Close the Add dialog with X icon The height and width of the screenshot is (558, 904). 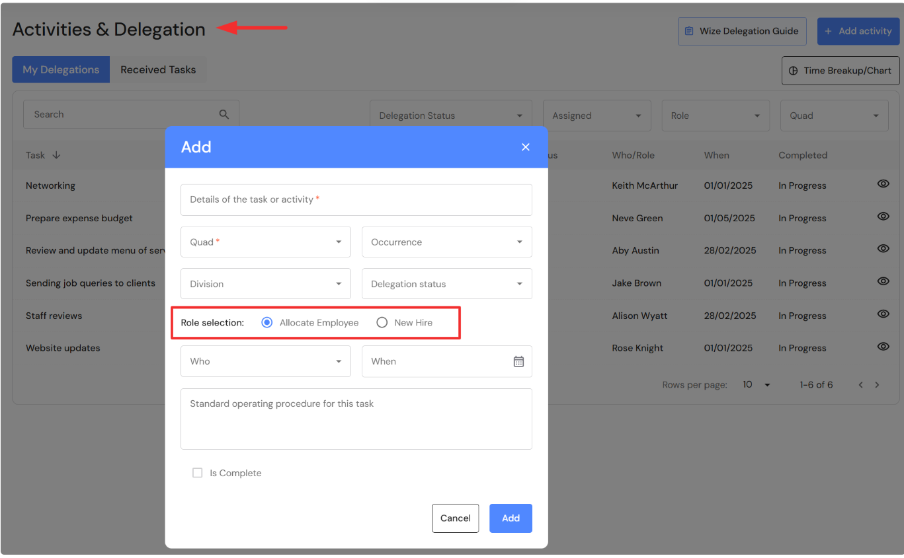(x=526, y=147)
